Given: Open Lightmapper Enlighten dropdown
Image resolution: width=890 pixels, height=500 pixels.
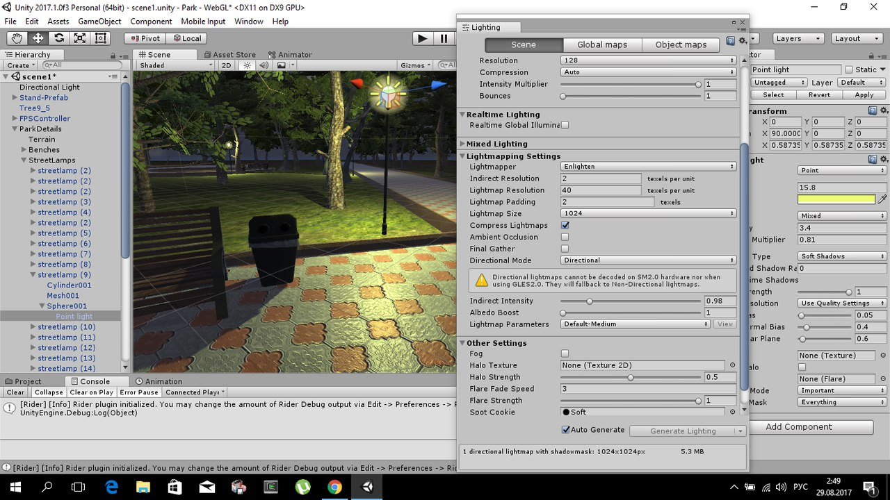Looking at the screenshot, I should [x=648, y=167].
